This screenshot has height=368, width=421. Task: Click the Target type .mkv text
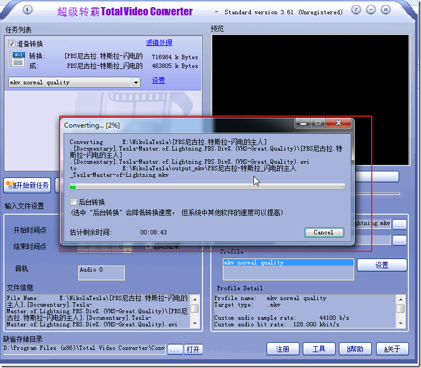click(x=247, y=305)
